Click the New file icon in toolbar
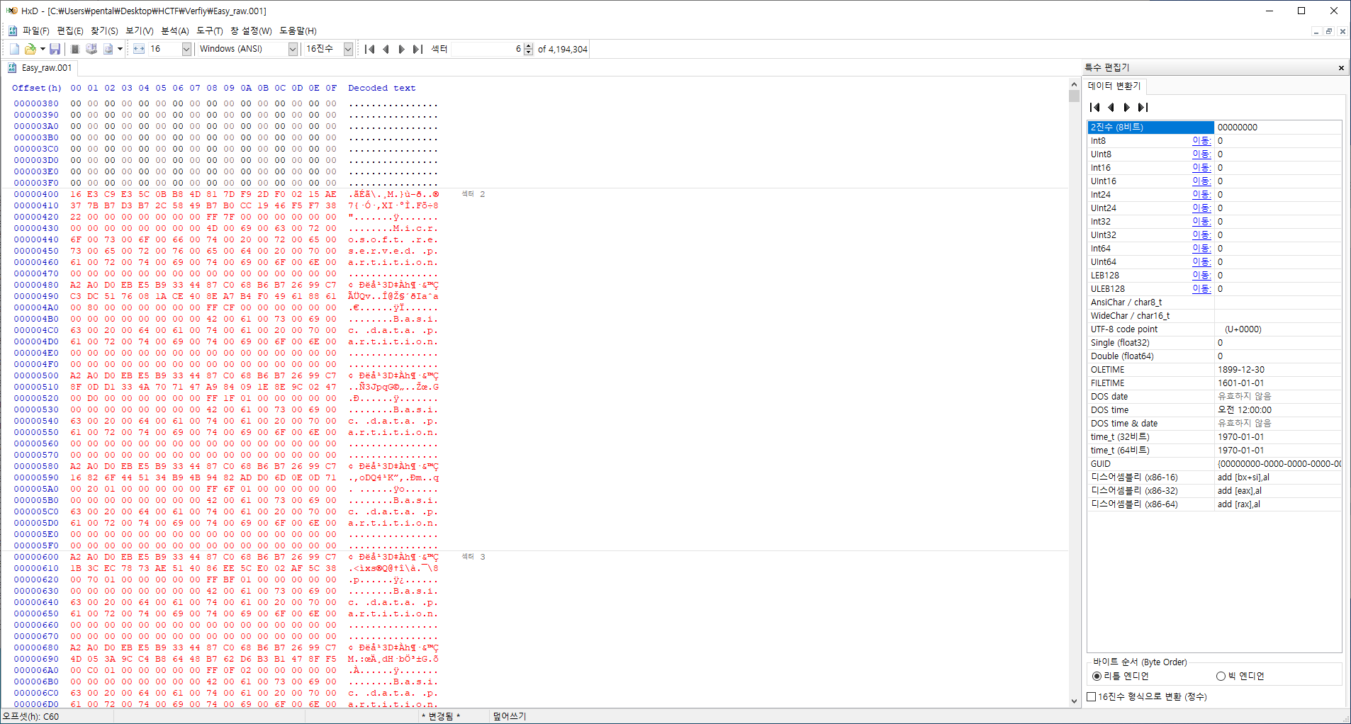This screenshot has height=724, width=1351. (14, 49)
